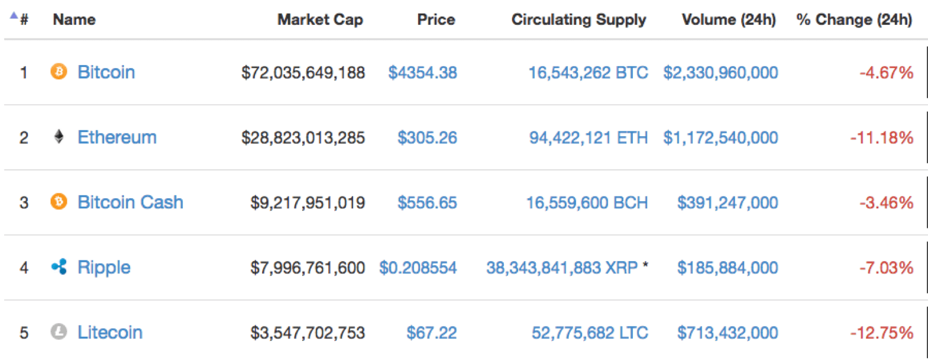The width and height of the screenshot is (928, 364).
Task: Click Ripple's circulating supply 38,343,841,883 XRP
Action: coord(562,268)
